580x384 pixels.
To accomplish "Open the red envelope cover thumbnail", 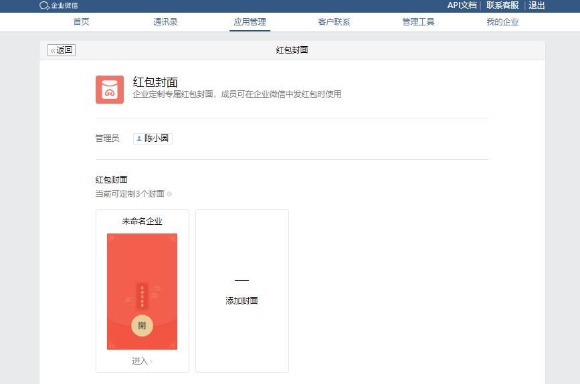I will (x=142, y=291).
